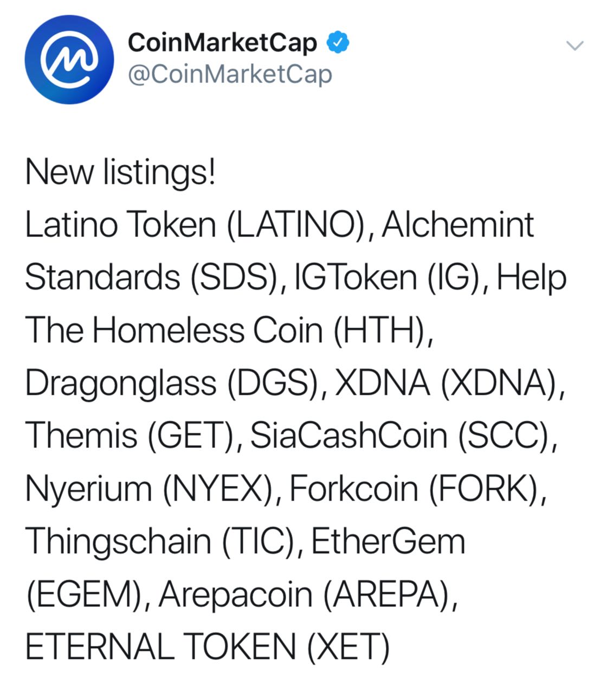Click the "(HTH)" ticker text
The width and height of the screenshot is (607, 679).
point(379,330)
